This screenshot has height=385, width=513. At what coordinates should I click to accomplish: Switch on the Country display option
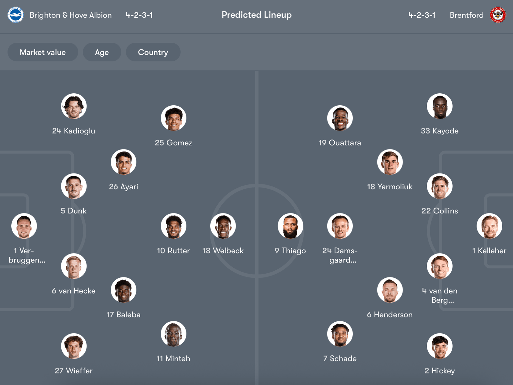coord(153,52)
